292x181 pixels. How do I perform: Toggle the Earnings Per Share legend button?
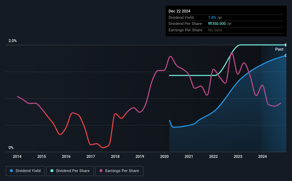[120, 171]
